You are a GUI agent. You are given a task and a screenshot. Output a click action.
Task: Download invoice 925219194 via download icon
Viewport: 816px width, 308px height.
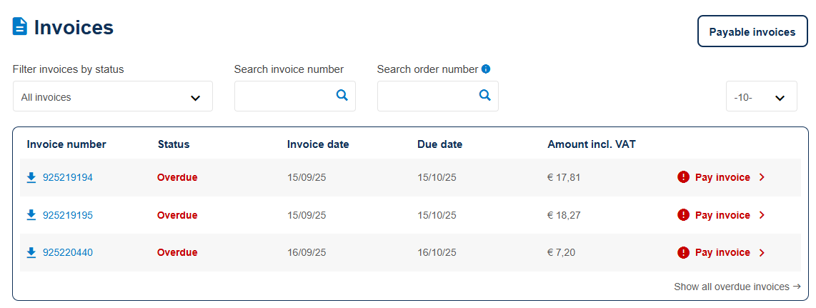[31, 178]
